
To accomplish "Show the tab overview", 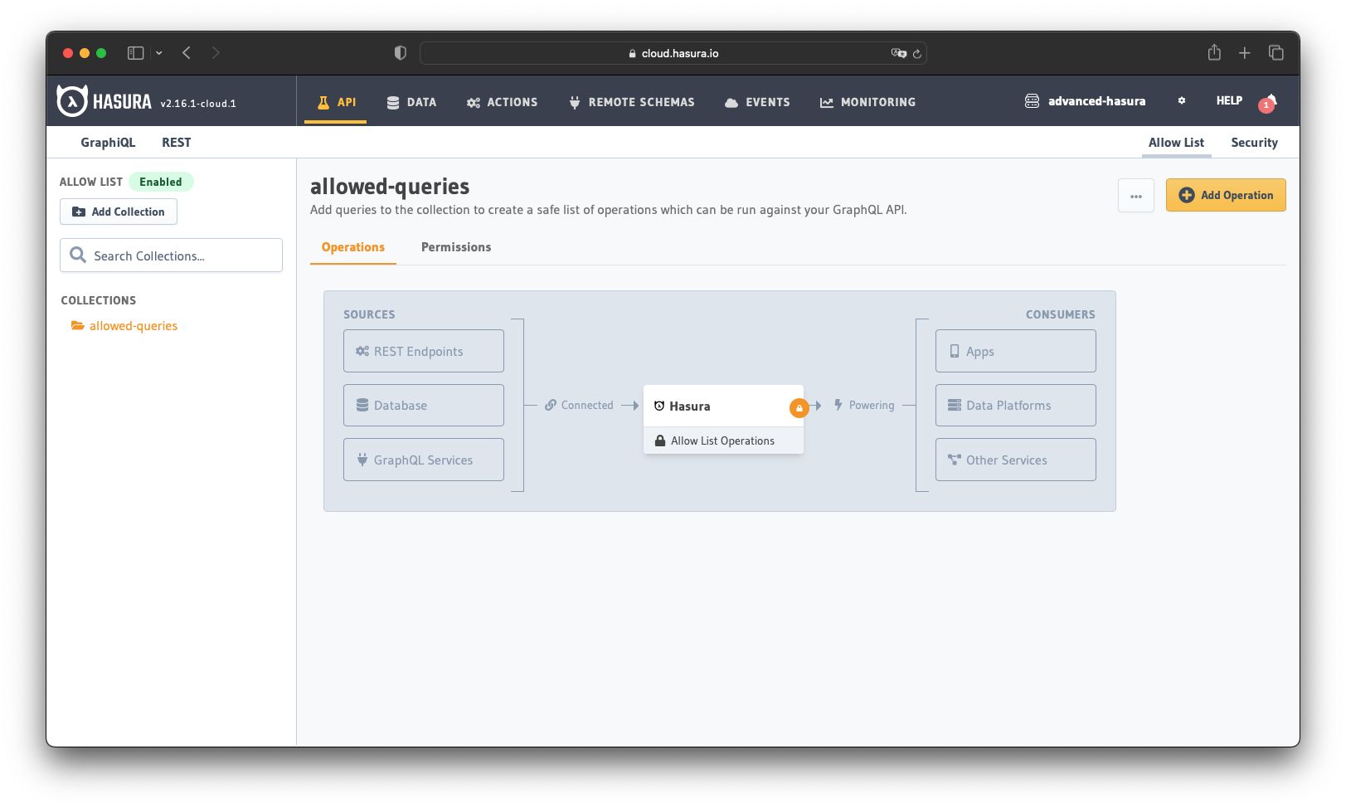I will coord(1276,53).
